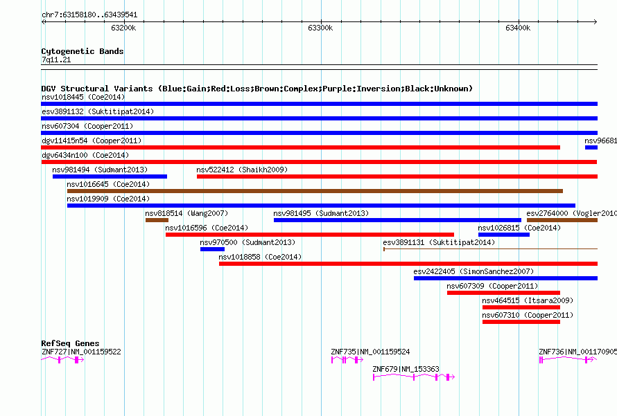Click the ZNF735 magenta gene model
Screen dimensions: 617x416
coord(347,360)
